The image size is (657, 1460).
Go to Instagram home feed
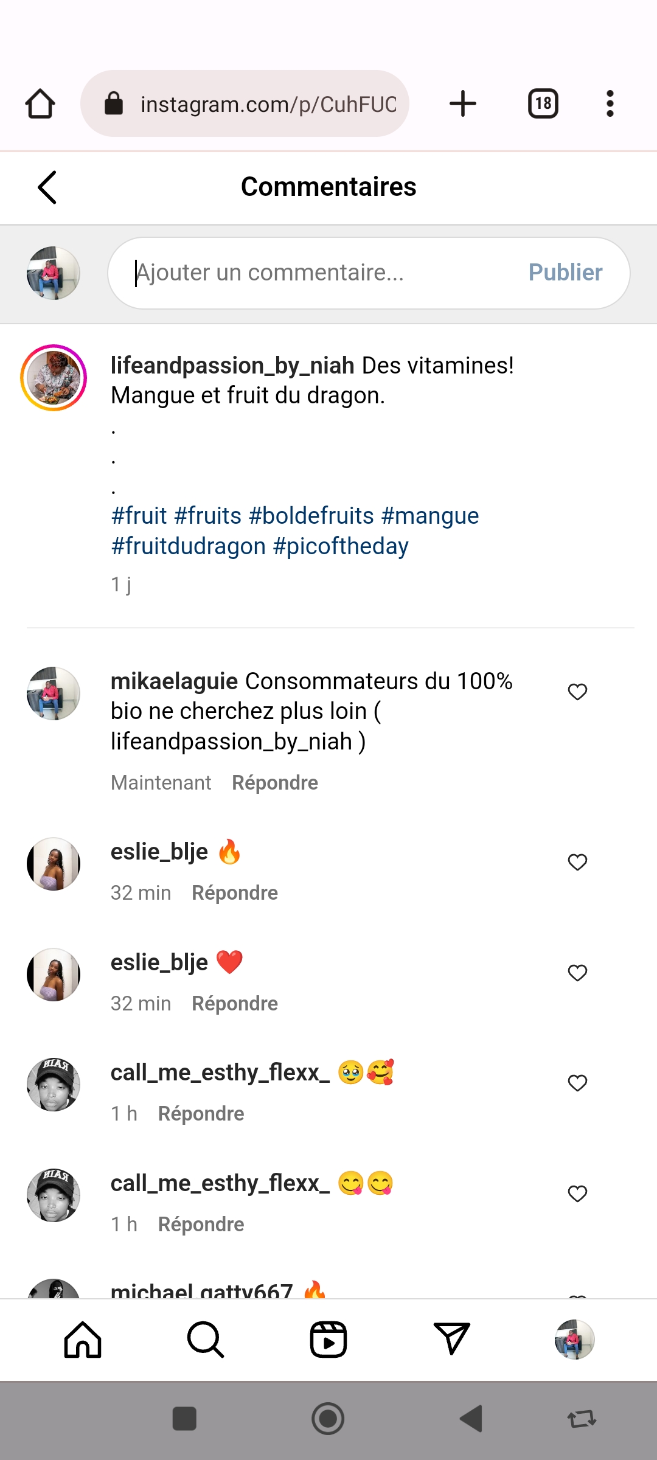tap(83, 1340)
